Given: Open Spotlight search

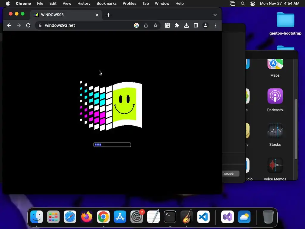Looking at the screenshot, I should pyautogui.click(x=242, y=3).
